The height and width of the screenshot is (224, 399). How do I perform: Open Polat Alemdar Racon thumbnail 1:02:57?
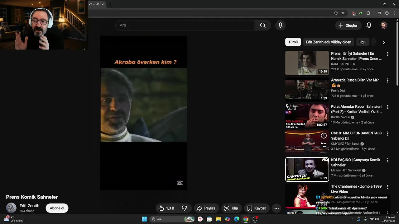307,116
